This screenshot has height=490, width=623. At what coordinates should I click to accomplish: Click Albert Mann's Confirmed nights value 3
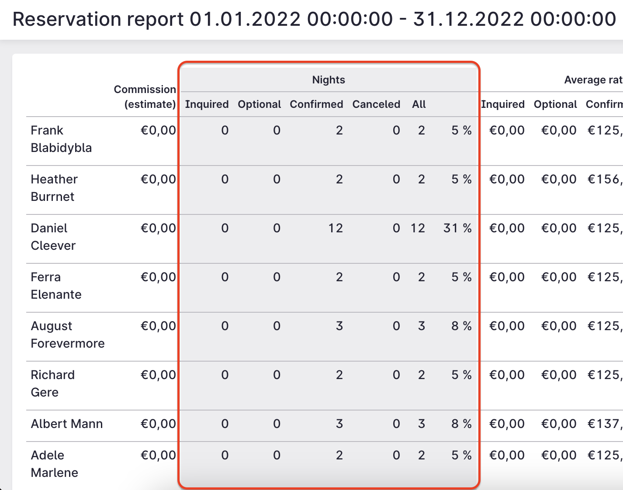coord(339,424)
